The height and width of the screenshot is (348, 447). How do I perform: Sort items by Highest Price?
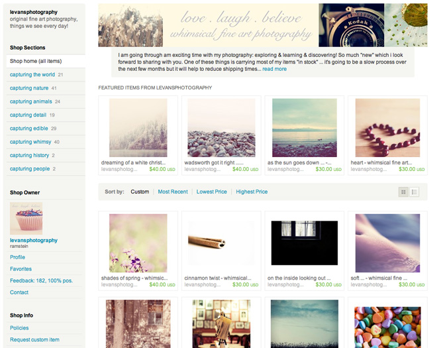[252, 192]
